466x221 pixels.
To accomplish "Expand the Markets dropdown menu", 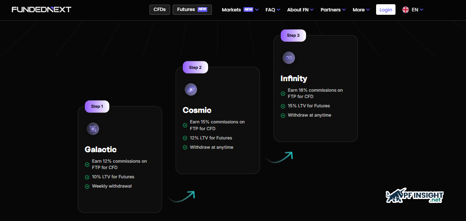I will [240, 10].
